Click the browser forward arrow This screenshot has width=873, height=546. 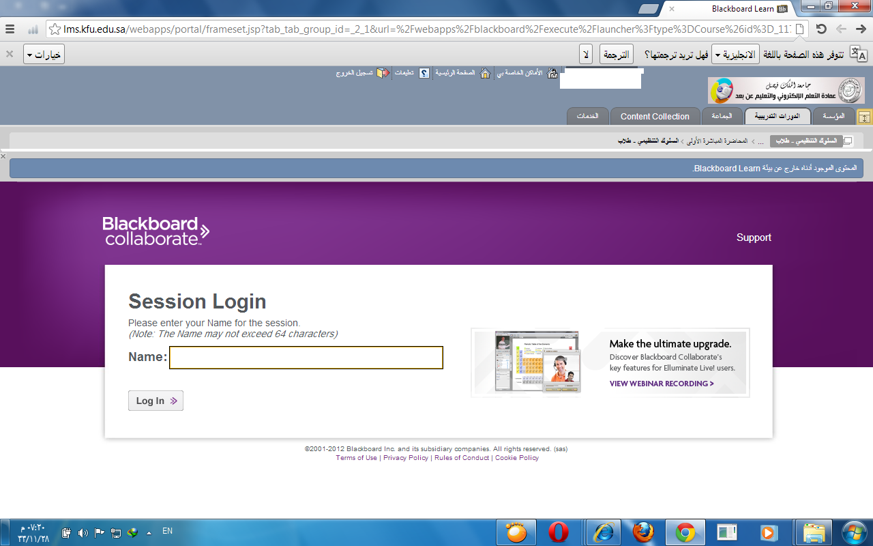pyautogui.click(x=861, y=29)
